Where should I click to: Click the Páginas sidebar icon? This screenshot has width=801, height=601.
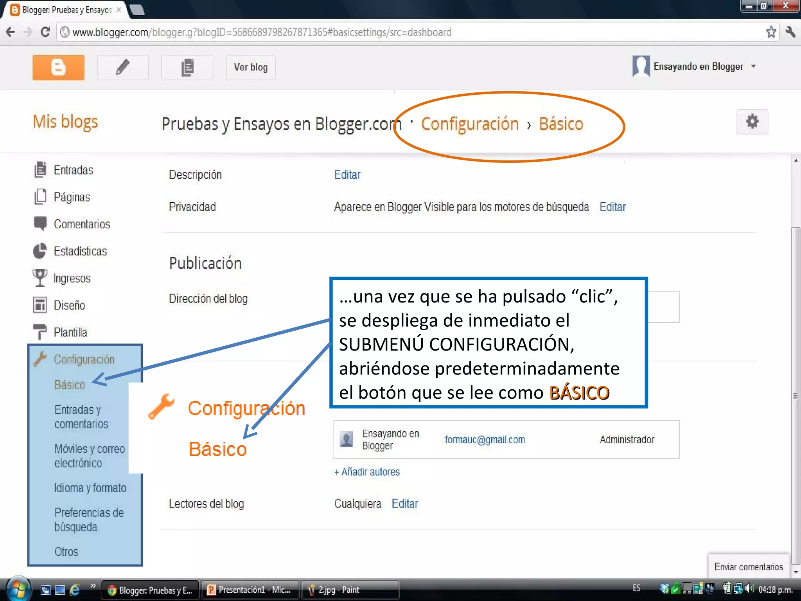tap(40, 197)
